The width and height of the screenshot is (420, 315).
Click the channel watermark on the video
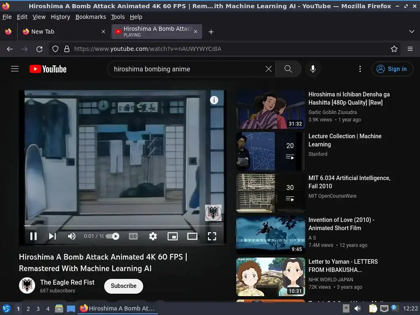coord(213,213)
